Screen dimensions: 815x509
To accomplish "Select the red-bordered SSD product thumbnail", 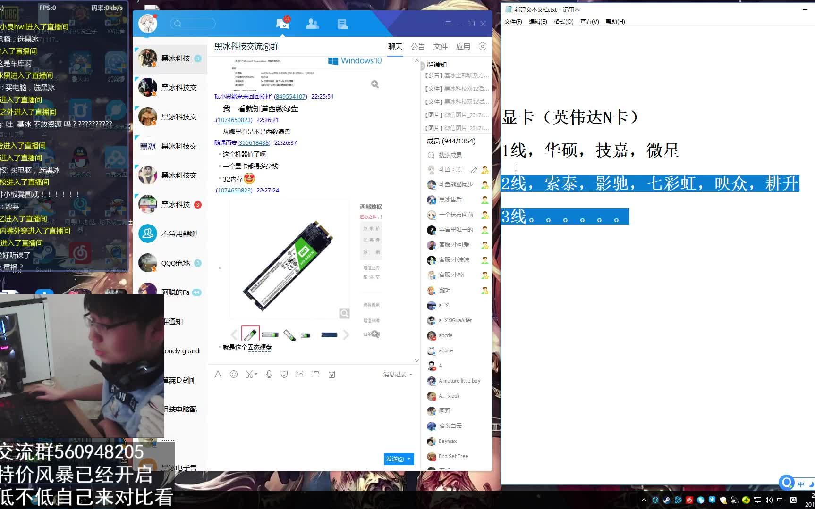I will click(x=250, y=334).
